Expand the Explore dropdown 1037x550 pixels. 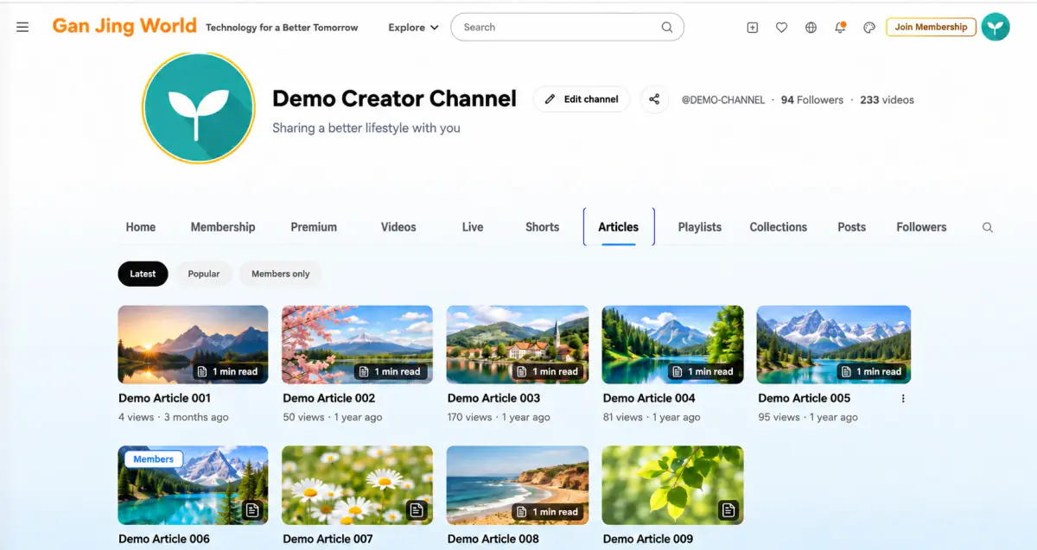click(x=413, y=28)
